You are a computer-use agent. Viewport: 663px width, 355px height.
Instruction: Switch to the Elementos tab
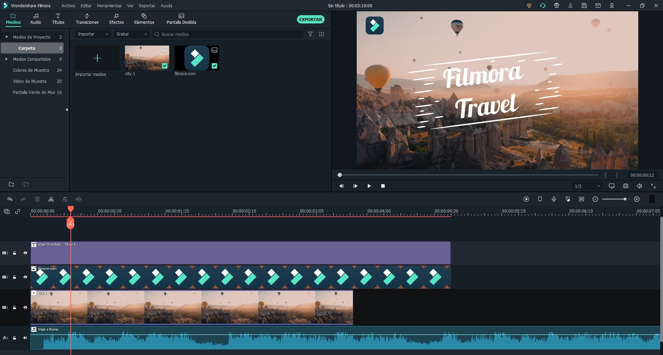tap(144, 19)
